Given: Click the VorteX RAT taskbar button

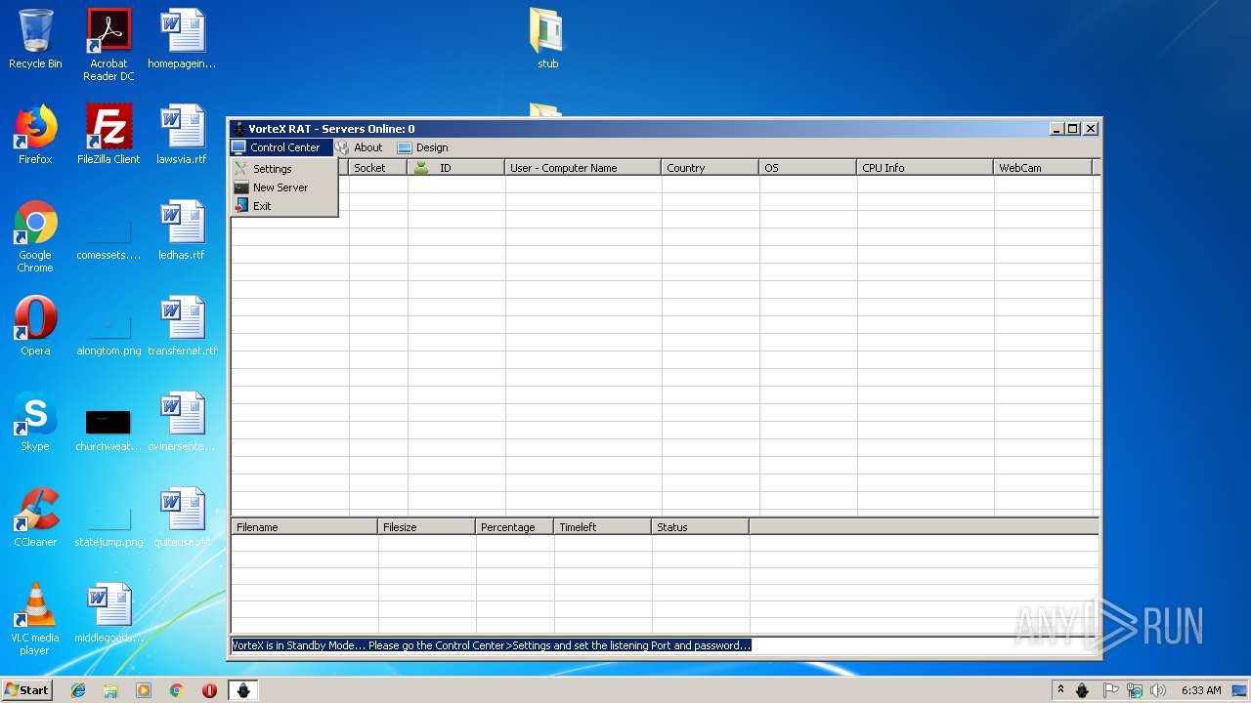Looking at the screenshot, I should pyautogui.click(x=243, y=690).
